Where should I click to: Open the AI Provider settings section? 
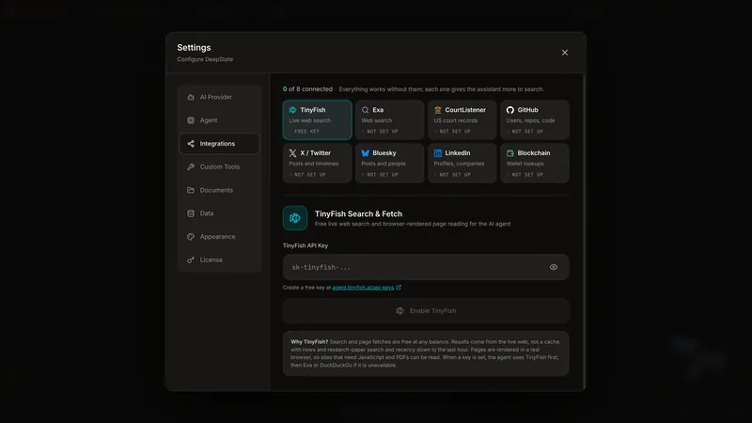(x=219, y=97)
